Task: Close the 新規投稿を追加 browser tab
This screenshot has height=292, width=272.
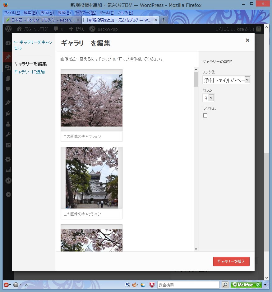Action: click(x=156, y=20)
